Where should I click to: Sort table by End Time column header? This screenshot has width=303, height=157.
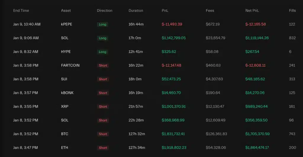(x=21, y=11)
